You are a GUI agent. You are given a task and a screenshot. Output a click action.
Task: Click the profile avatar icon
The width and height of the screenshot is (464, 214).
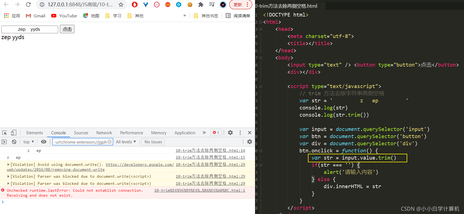point(223,5)
